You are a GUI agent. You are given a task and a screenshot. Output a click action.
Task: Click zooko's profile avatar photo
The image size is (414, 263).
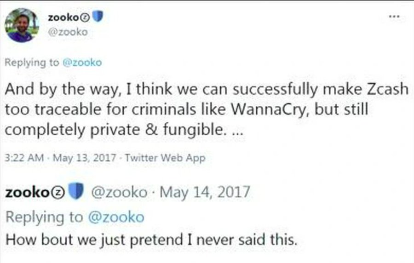[22, 25]
